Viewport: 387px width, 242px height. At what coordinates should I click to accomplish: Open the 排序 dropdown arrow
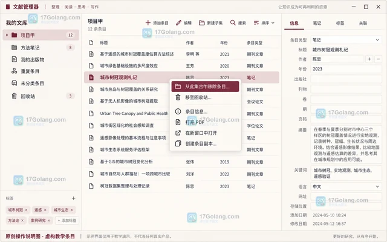(273, 23)
